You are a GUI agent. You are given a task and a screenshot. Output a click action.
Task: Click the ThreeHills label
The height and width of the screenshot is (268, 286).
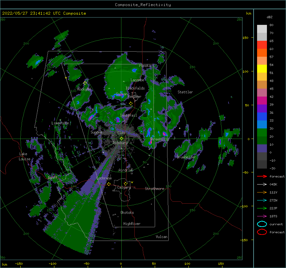[x=159, y=139]
